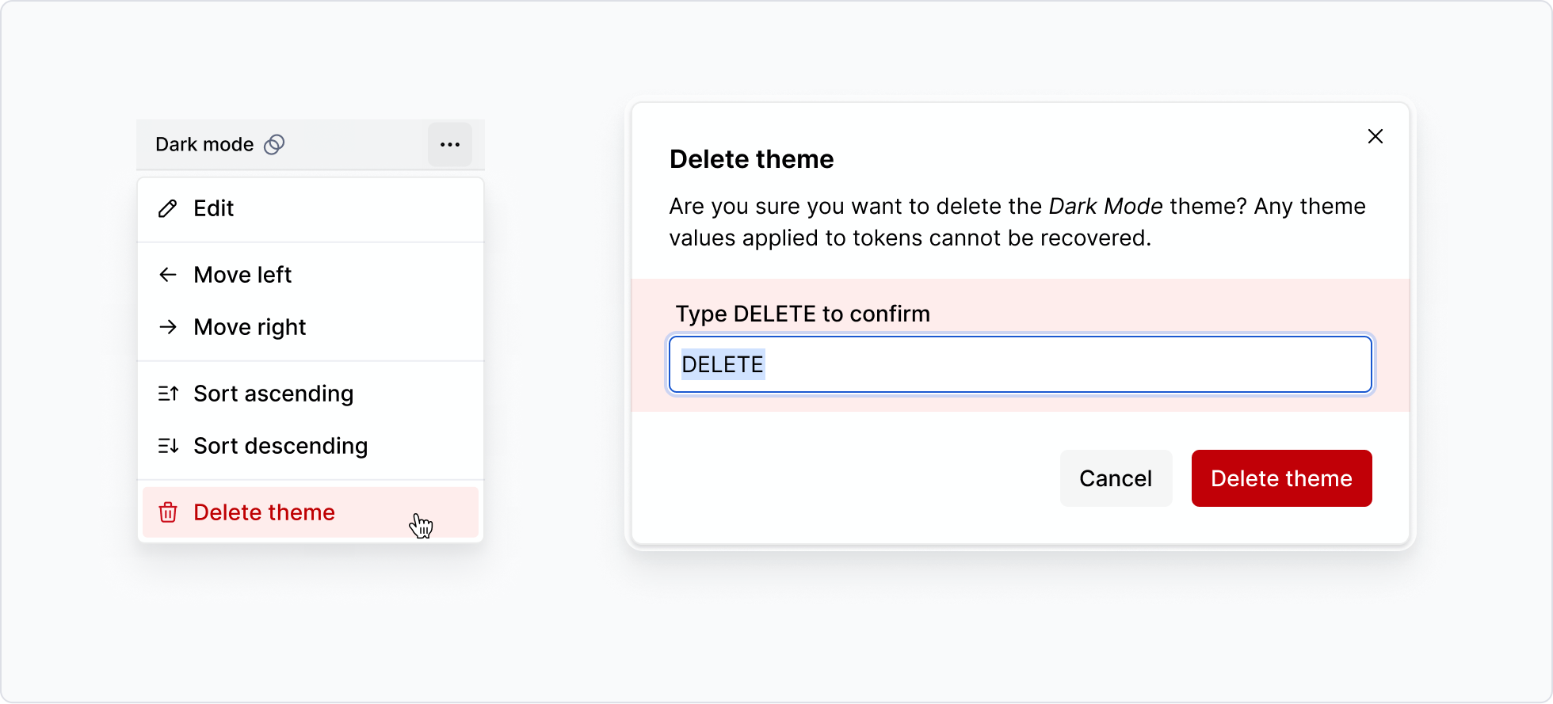Click the trash icon beside Delete theme
The height and width of the screenshot is (704, 1553).
coord(168,512)
